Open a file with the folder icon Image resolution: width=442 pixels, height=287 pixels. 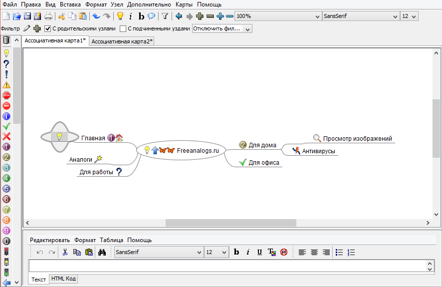point(16,16)
